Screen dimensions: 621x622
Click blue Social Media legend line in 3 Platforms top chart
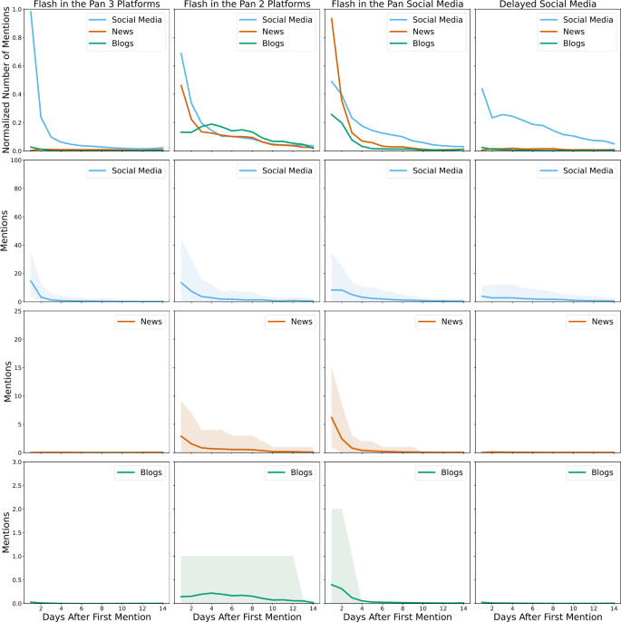[x=98, y=19]
